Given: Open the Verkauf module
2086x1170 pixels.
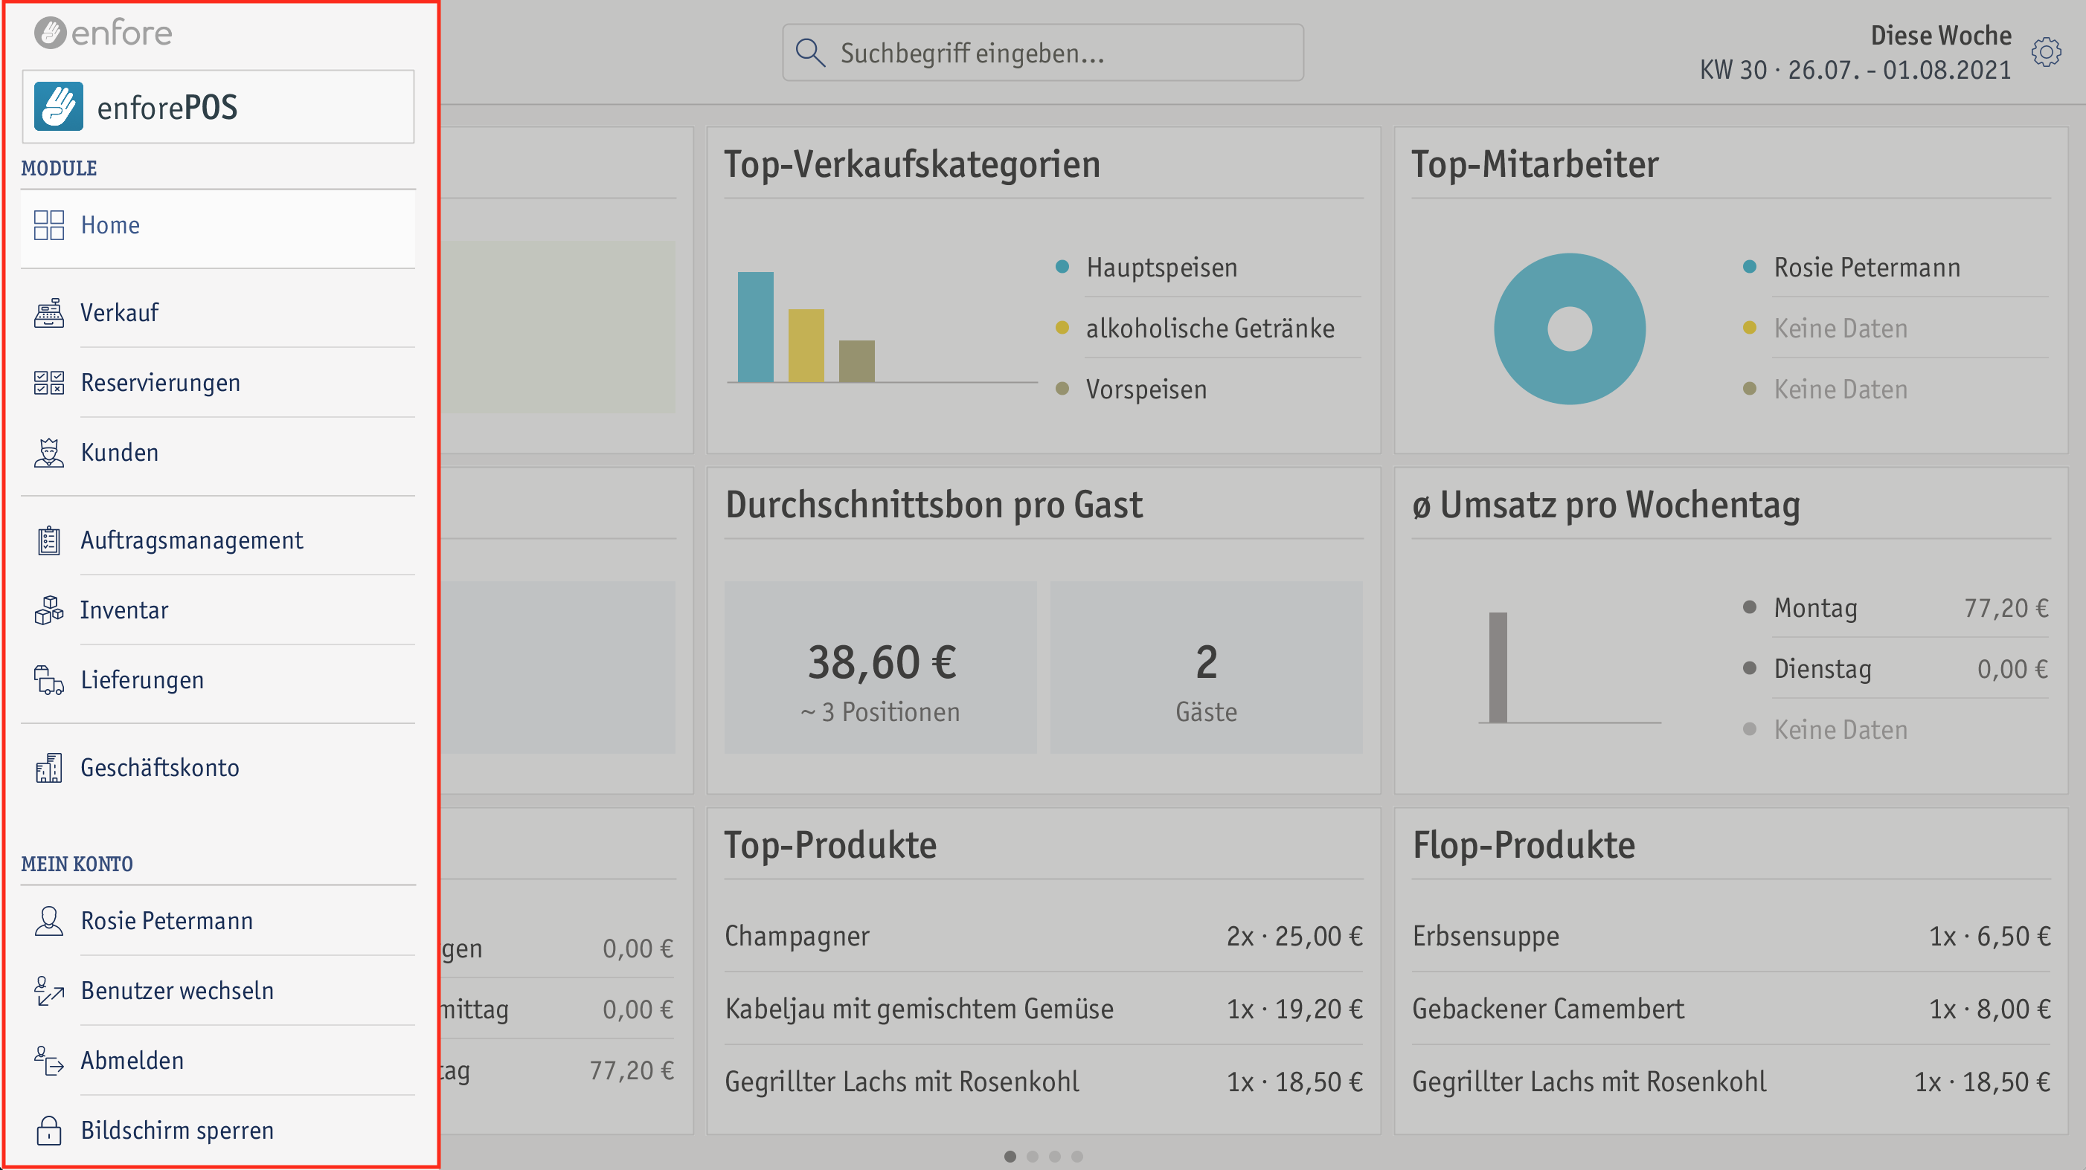Looking at the screenshot, I should [x=218, y=312].
